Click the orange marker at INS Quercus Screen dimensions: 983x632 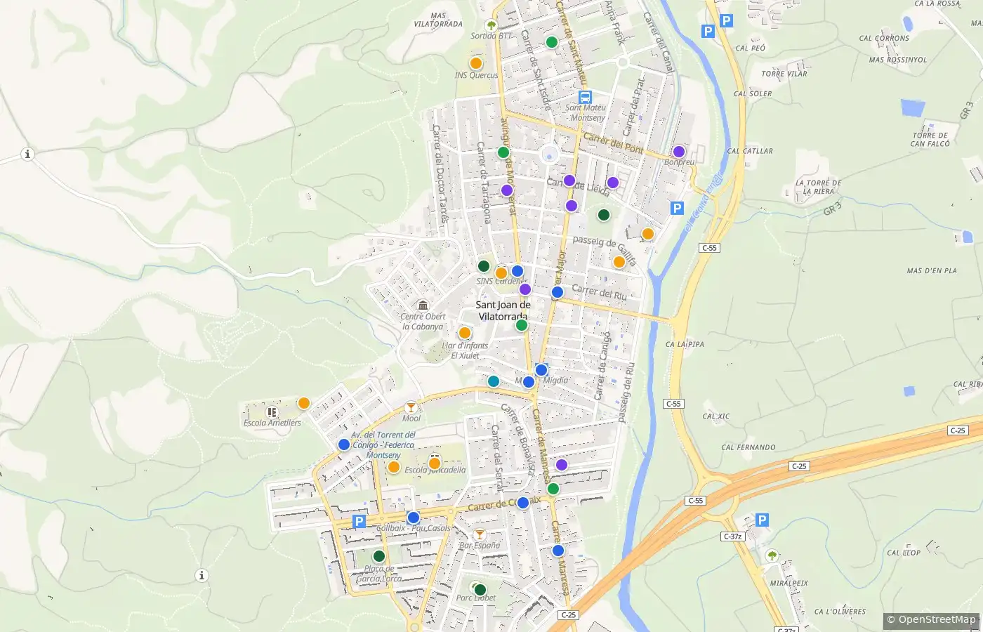point(476,63)
